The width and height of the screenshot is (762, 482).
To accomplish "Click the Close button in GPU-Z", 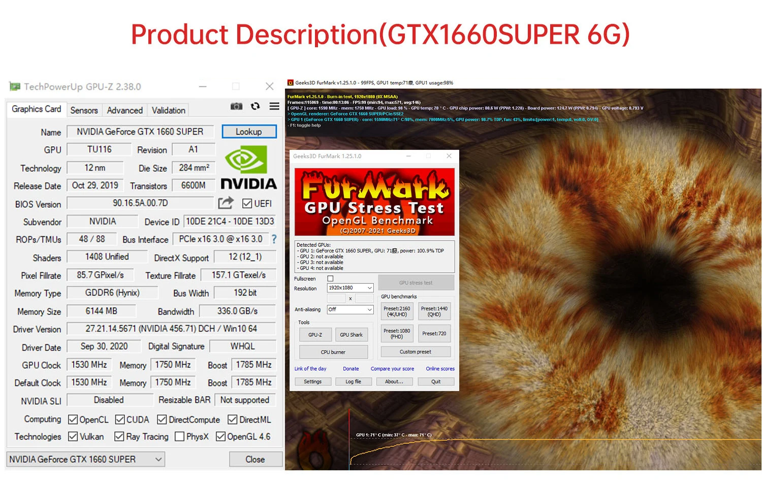I will pos(256,459).
